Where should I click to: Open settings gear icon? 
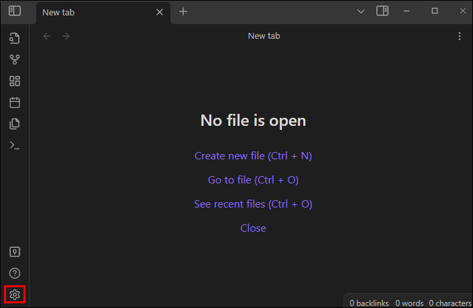15,295
